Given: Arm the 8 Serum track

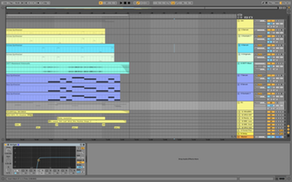Looking at the screenshot, I should 282,85.
